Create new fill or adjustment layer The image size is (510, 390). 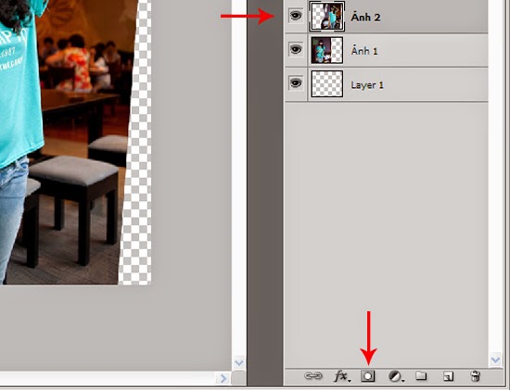[x=396, y=376]
